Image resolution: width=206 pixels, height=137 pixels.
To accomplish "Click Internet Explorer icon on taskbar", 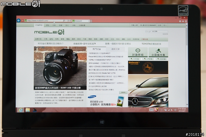I will (21, 110).
